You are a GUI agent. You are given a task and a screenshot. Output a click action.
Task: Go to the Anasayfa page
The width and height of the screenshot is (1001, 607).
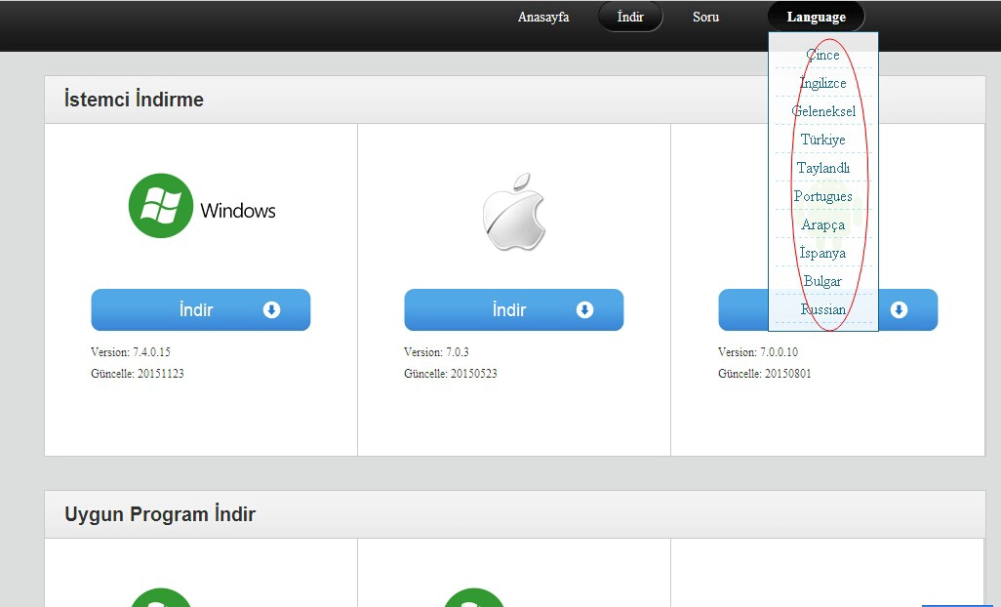543,18
